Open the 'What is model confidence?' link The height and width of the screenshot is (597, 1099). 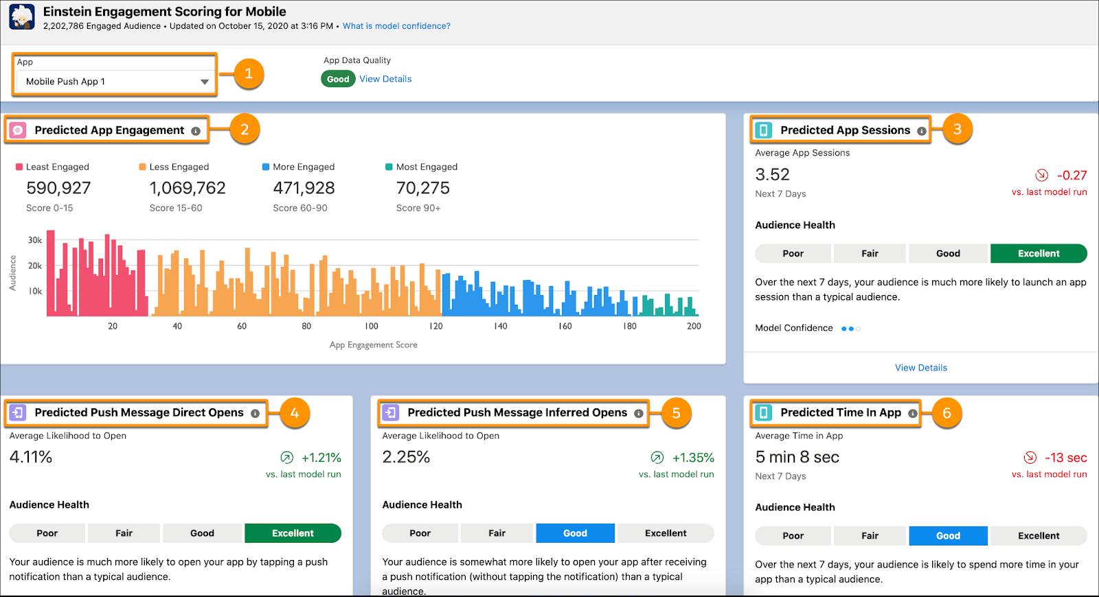396,26
